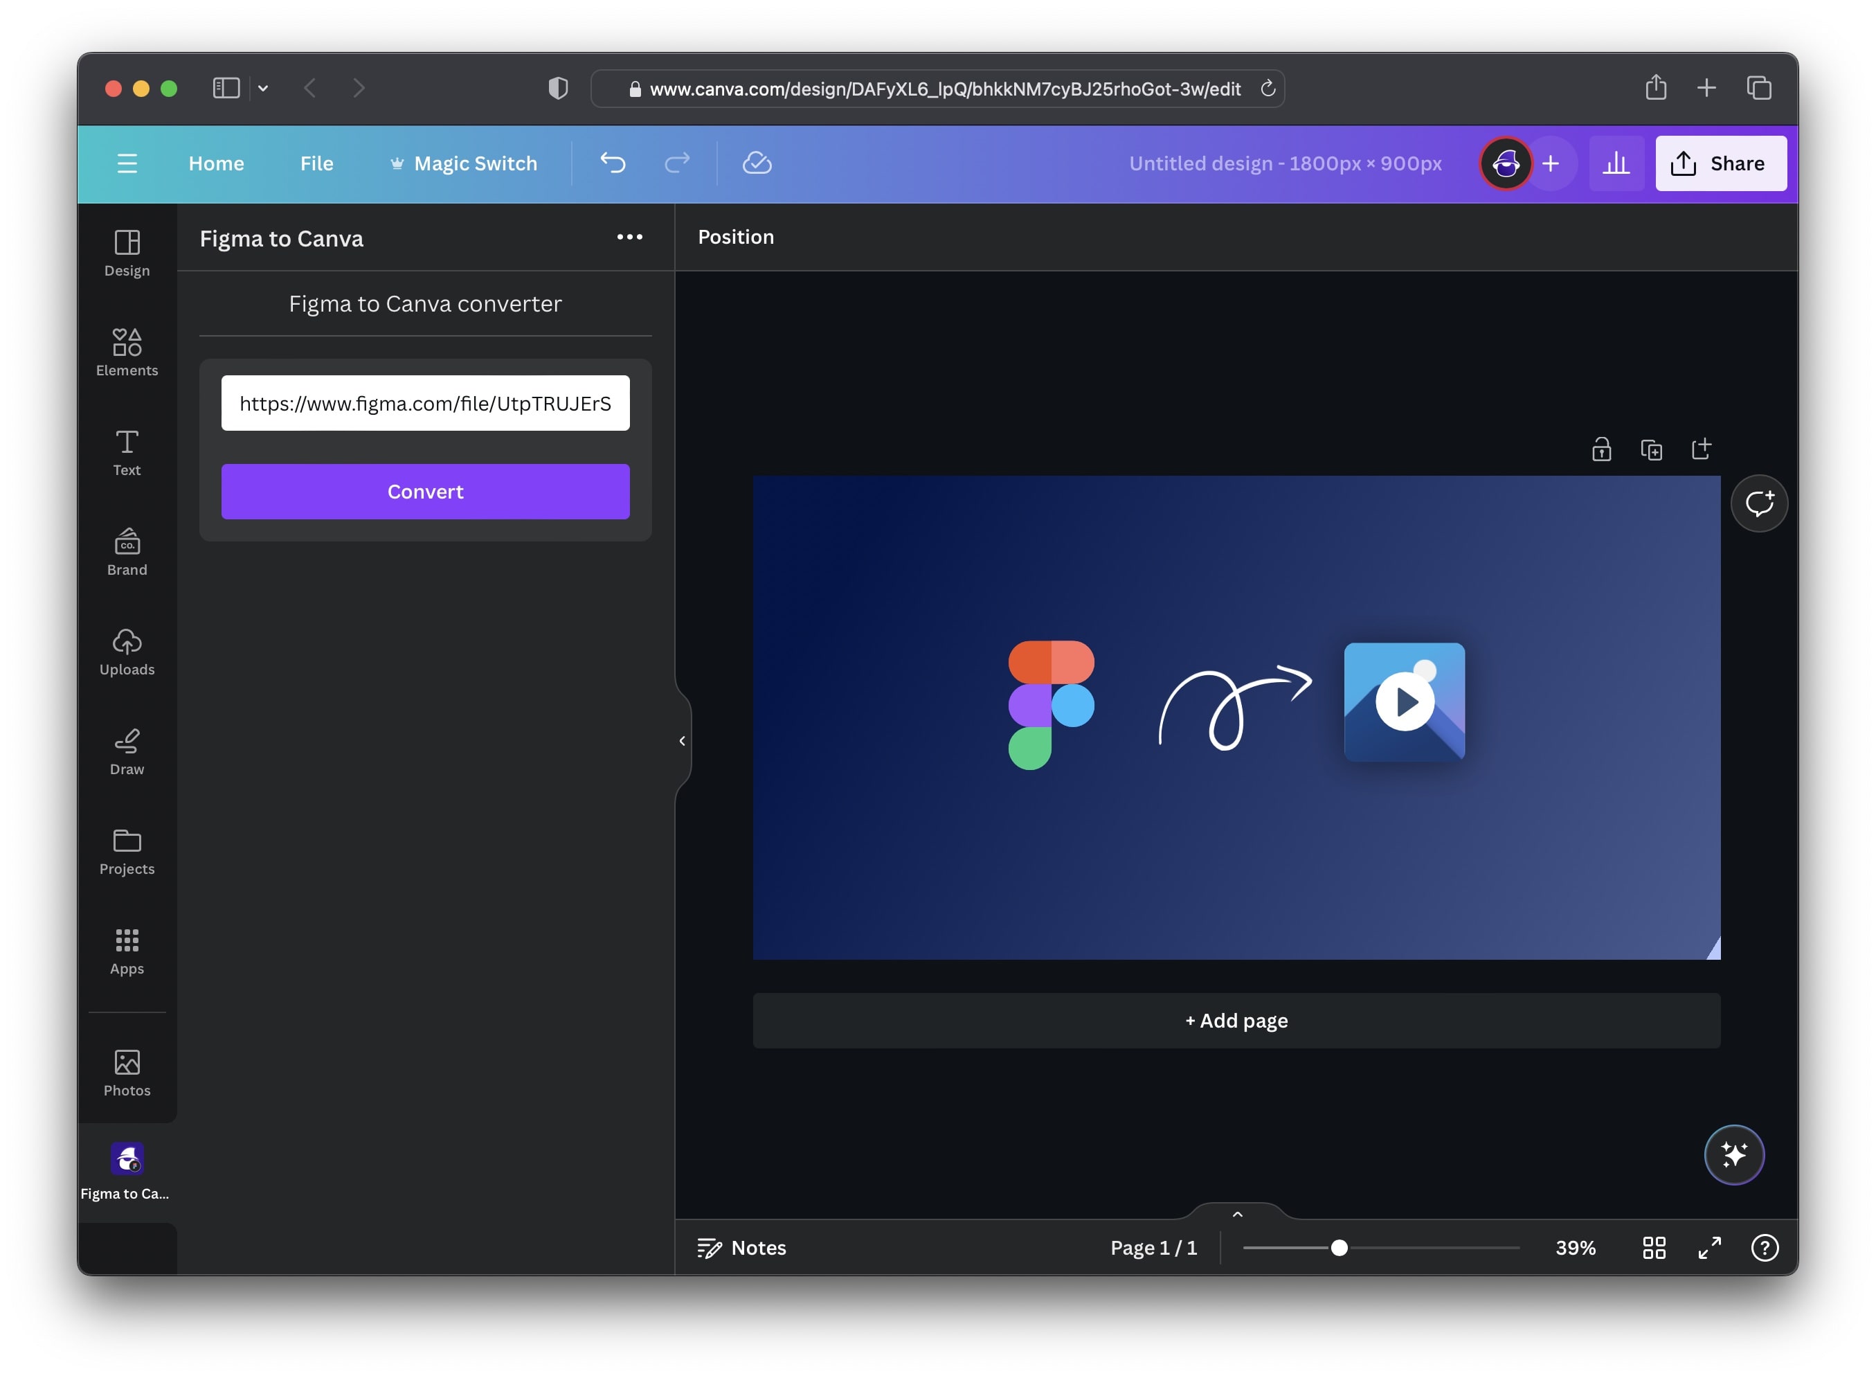
Task: Select the Draw tool in sidebar
Action: coord(127,751)
